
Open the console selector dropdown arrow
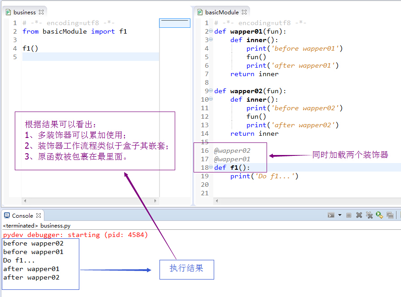pos(340,215)
